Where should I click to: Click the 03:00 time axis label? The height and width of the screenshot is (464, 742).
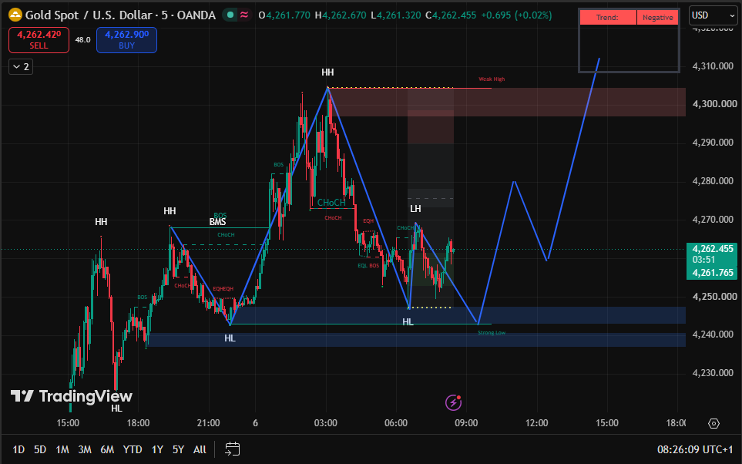point(326,423)
